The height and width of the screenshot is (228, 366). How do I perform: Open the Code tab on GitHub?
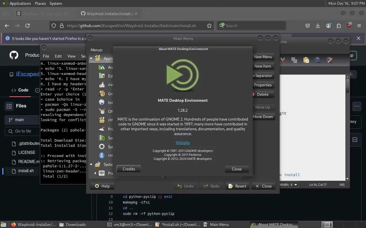[x=20, y=90]
